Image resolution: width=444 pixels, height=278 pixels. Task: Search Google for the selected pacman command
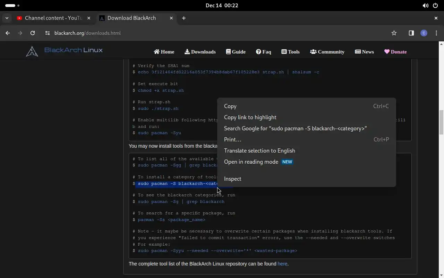(306, 129)
